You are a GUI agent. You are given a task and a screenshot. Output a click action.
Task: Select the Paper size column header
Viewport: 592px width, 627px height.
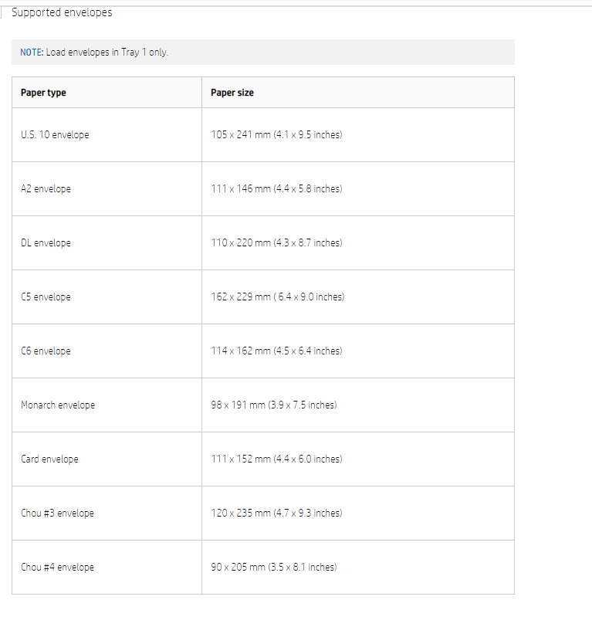(x=232, y=93)
